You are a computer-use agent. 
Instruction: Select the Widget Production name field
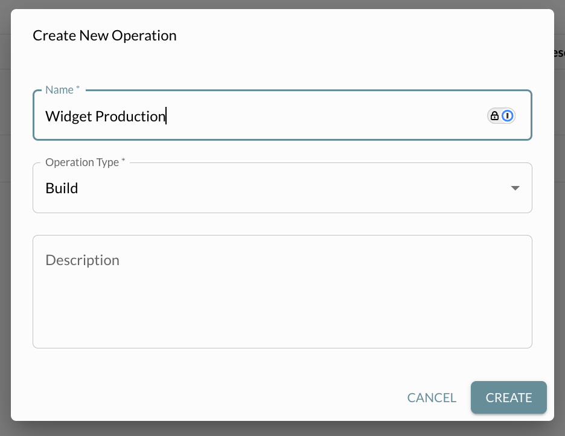241,115
